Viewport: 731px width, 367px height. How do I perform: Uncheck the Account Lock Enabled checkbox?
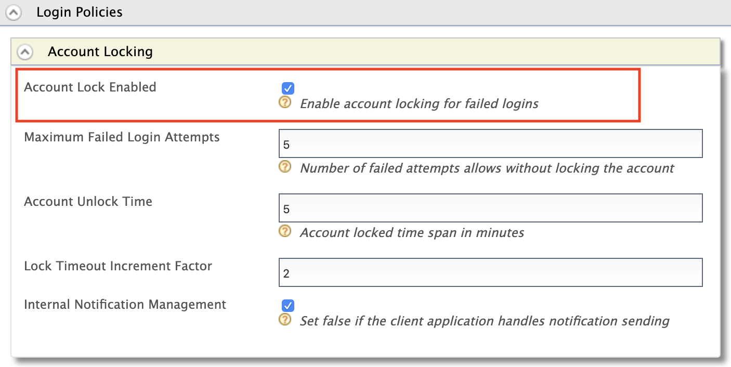(288, 88)
